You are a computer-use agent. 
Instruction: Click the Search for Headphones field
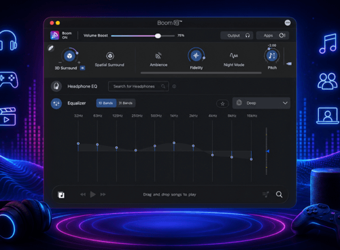[139, 86]
